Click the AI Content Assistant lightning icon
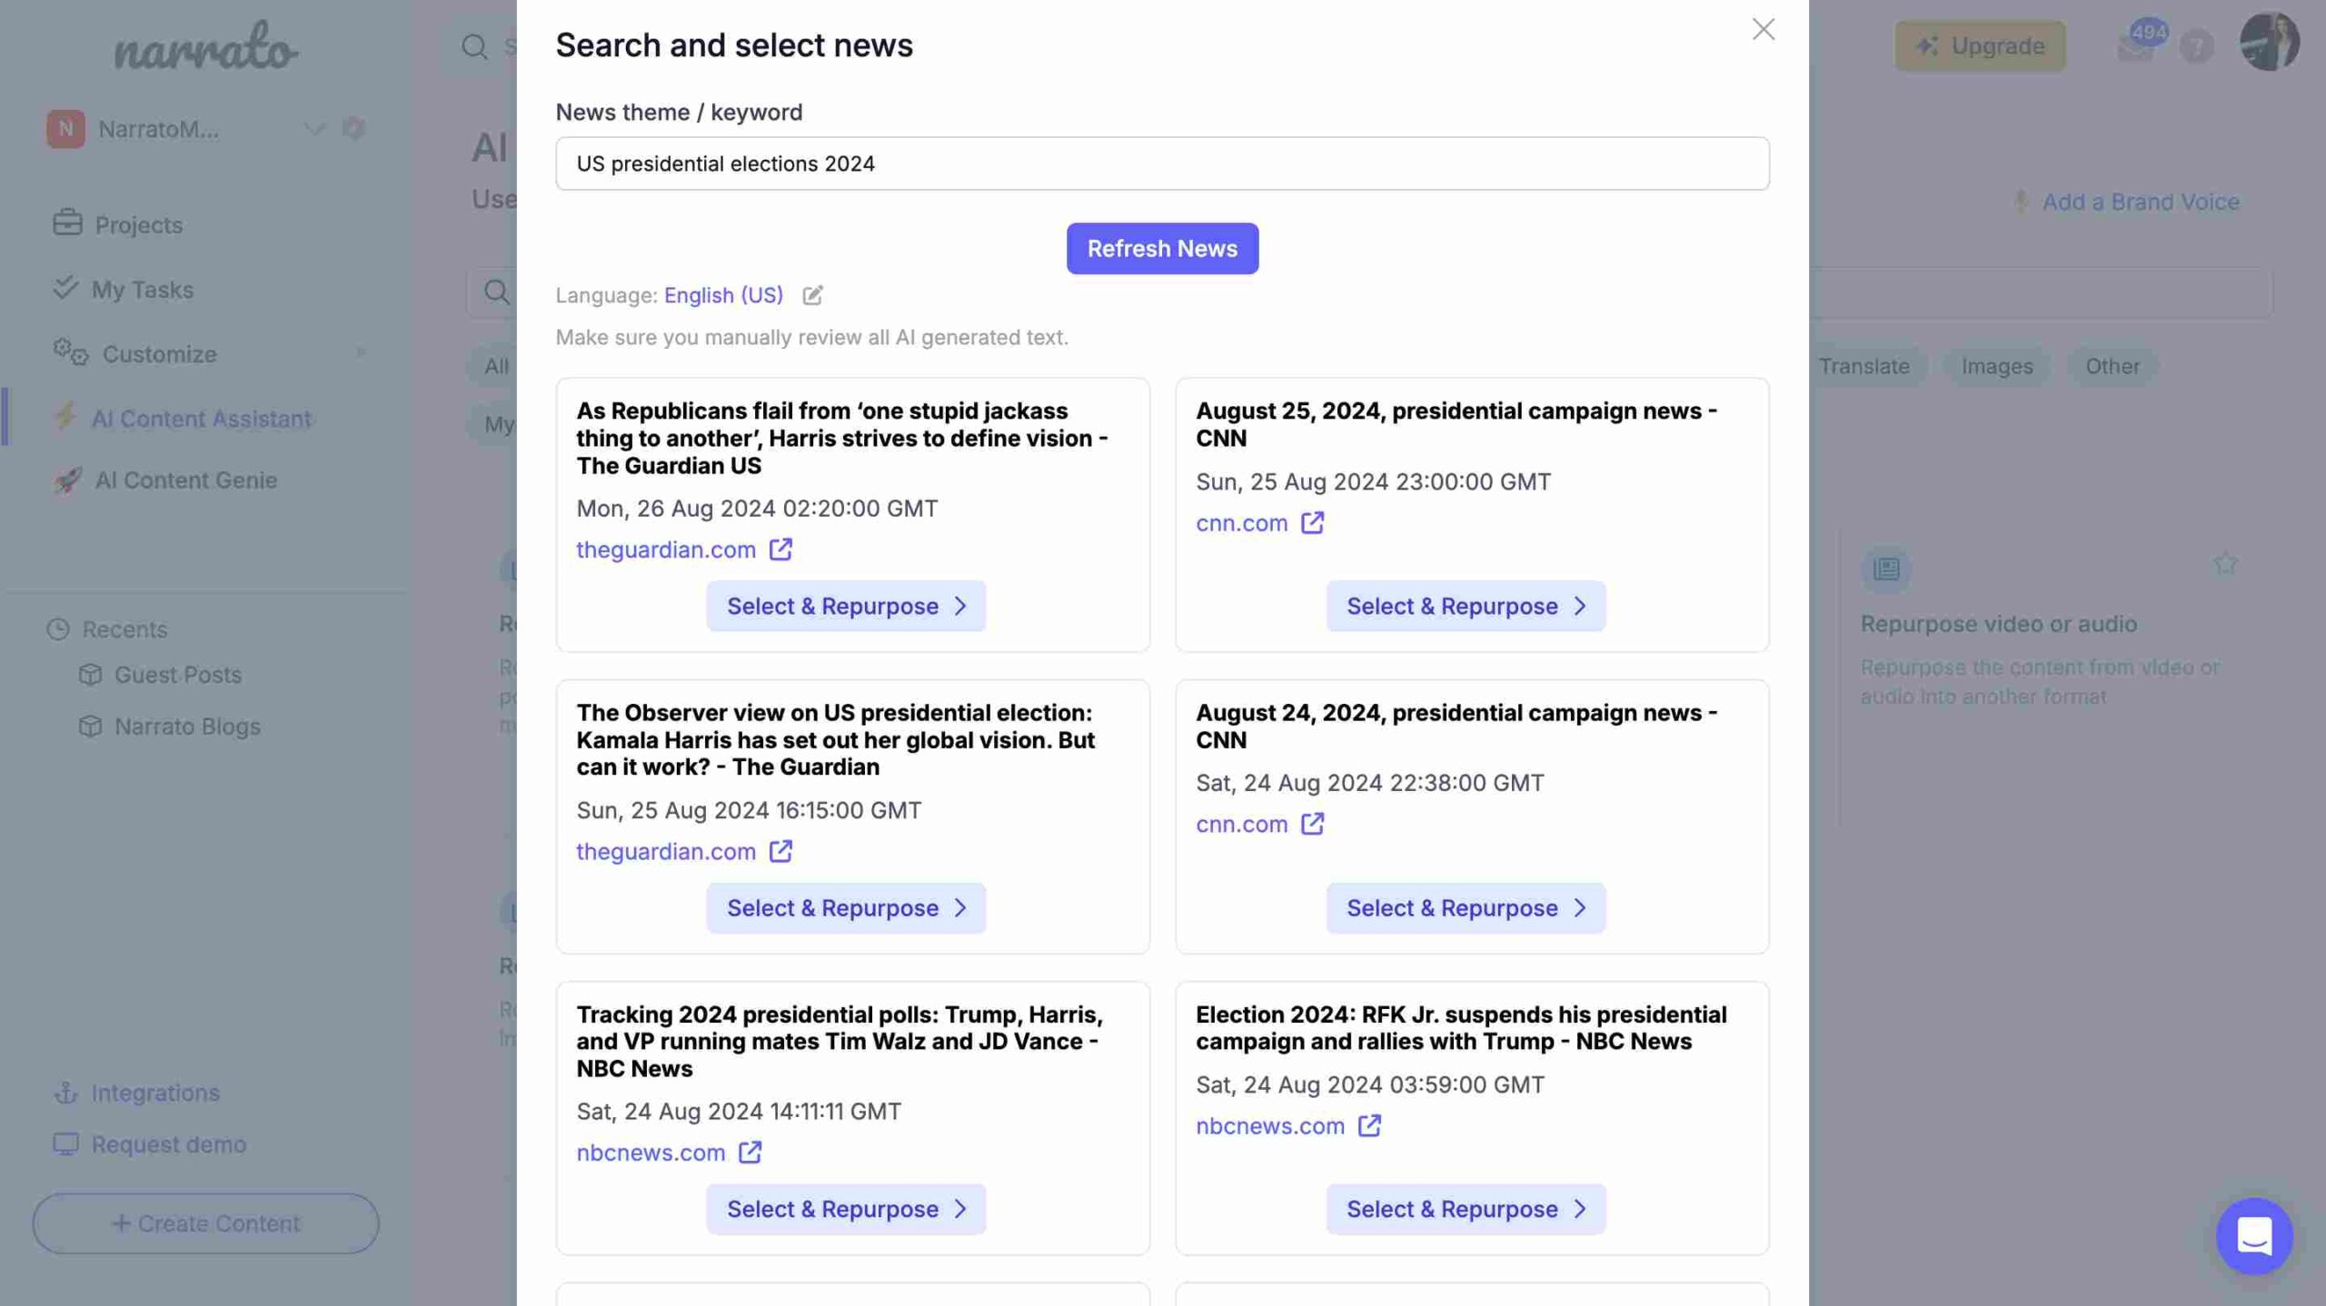Screen dimensions: 2326x1306 [65, 417]
